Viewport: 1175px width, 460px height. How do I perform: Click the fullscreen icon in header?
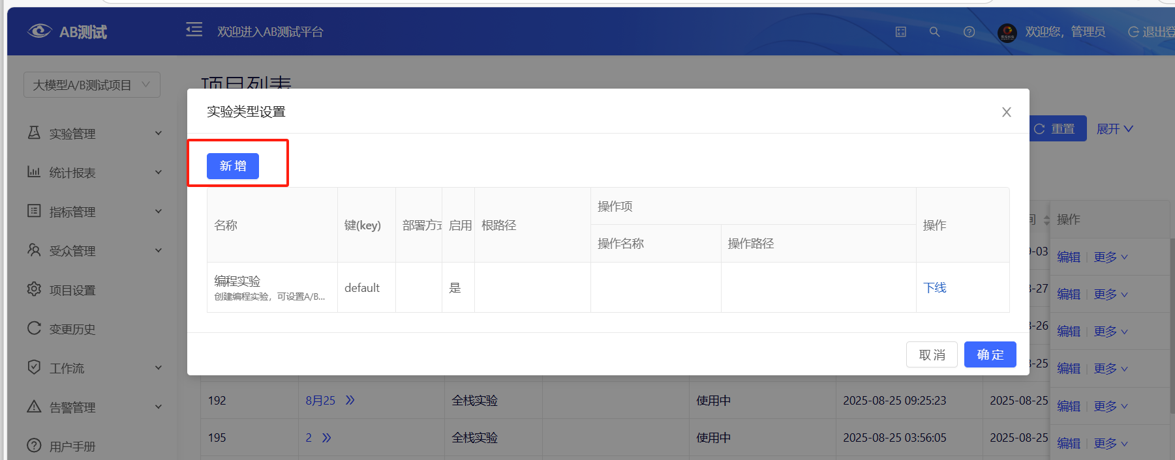[x=901, y=32]
